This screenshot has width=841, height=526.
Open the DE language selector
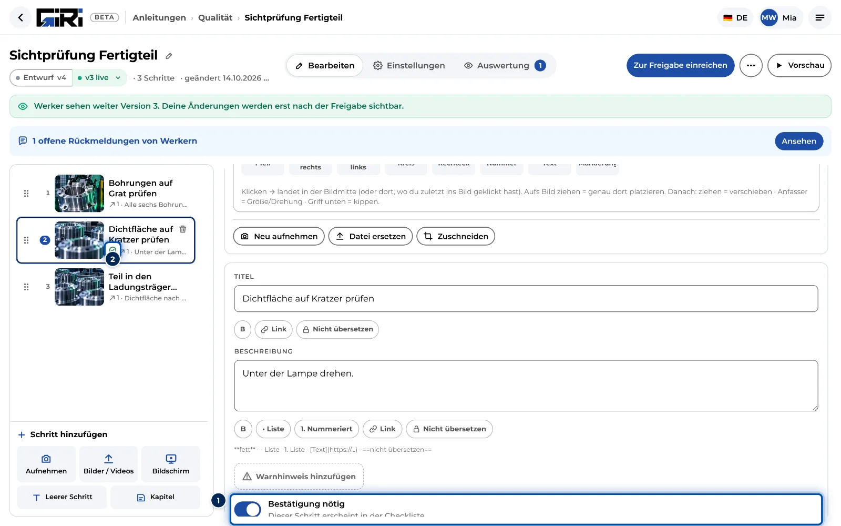point(735,17)
